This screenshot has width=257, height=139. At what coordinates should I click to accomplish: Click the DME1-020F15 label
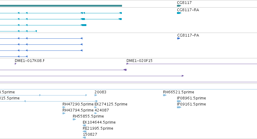click(140, 61)
